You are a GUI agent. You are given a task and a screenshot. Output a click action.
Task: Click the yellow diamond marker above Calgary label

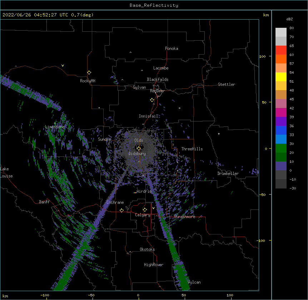(x=145, y=210)
